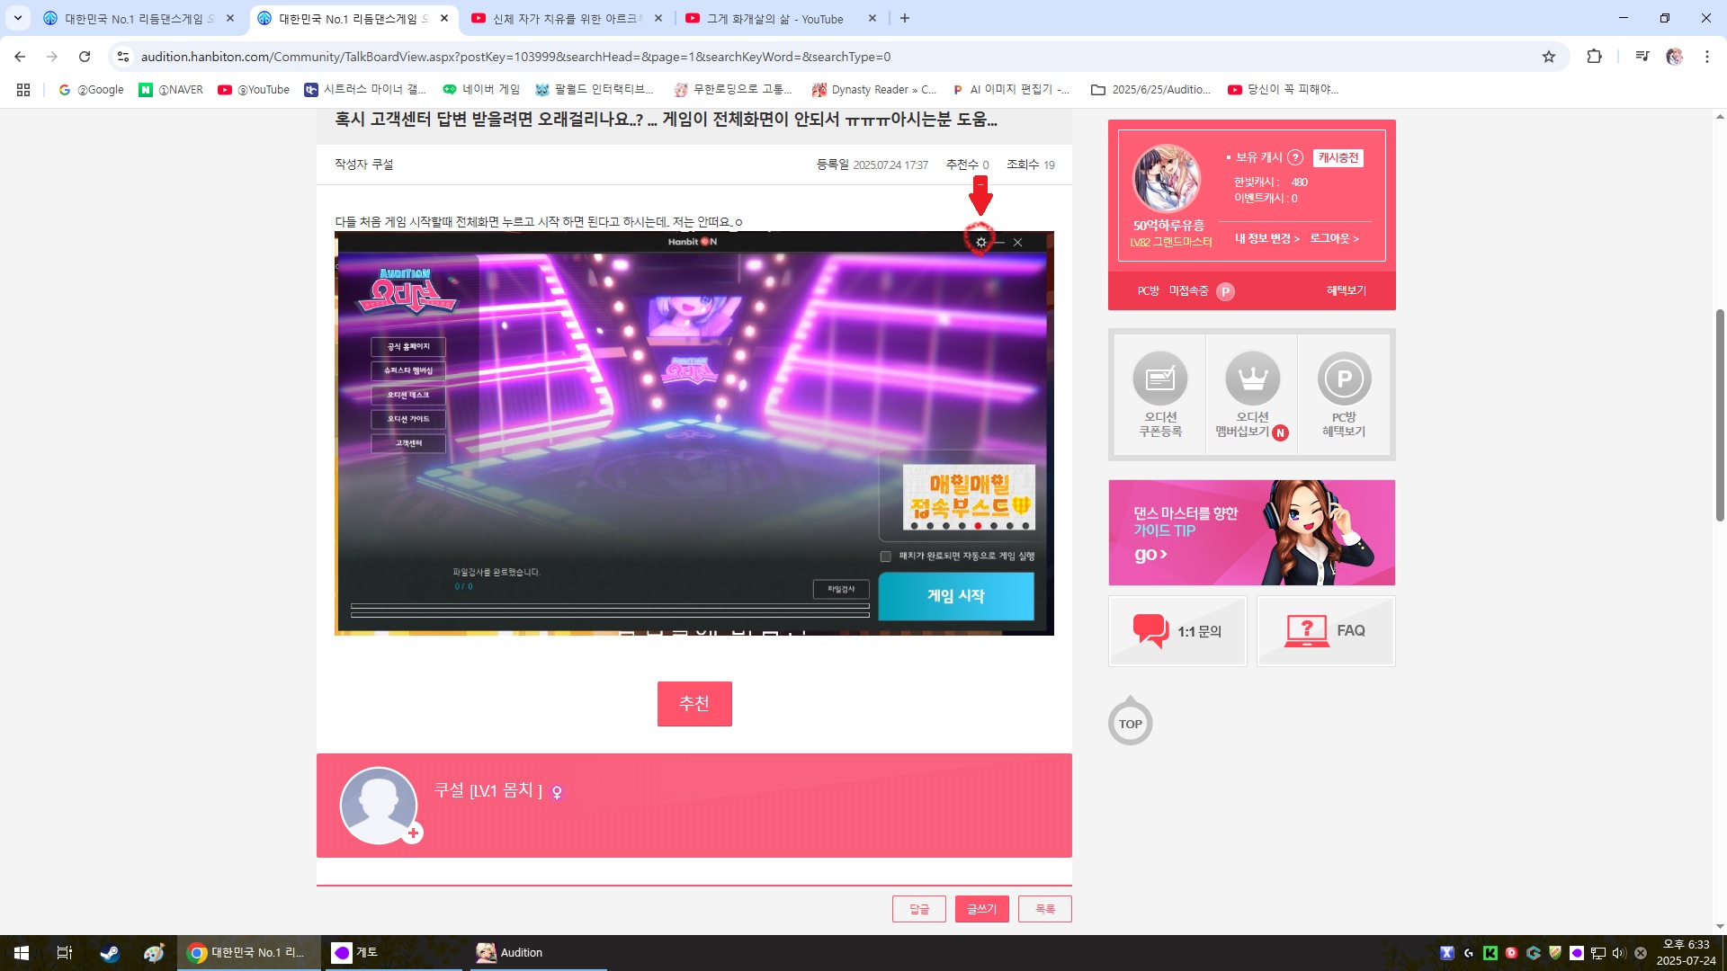Screen dimensions: 1727x971
Task: Open Chrome extensions puzzle icon
Action: (1594, 57)
